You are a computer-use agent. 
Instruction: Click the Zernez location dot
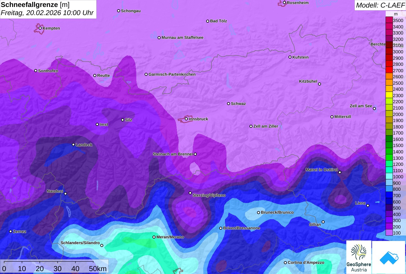pos(10,231)
